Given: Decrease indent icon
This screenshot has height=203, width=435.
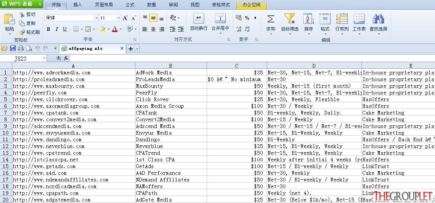Looking at the screenshot, I should tap(173, 29).
